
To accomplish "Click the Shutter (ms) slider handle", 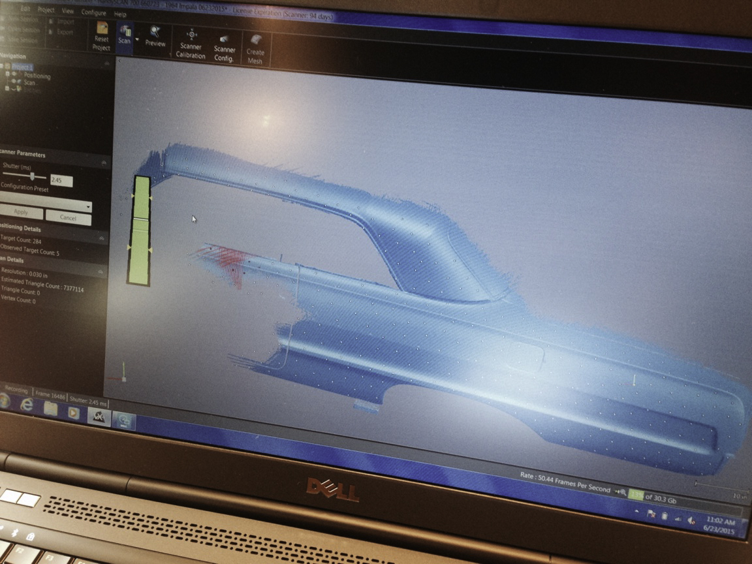I will 32,176.
